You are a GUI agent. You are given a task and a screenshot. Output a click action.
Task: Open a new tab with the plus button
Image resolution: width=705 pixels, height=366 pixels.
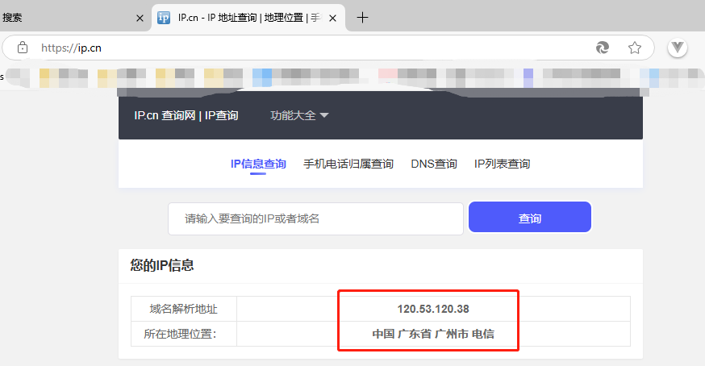(x=363, y=18)
